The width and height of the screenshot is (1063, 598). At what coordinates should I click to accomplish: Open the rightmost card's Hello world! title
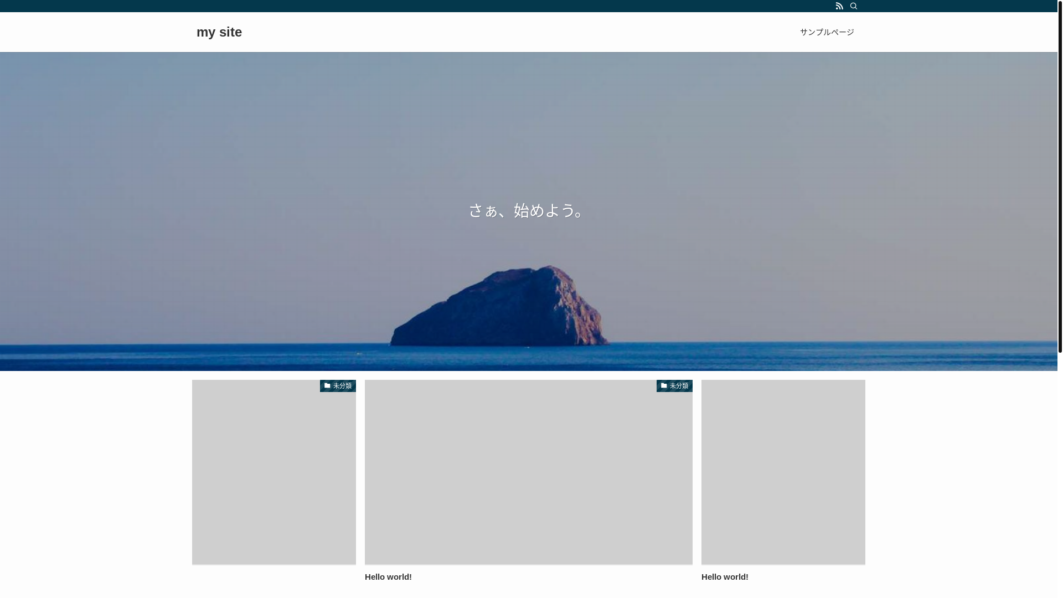(x=725, y=577)
